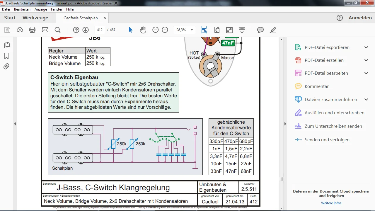Activate the arrow selection tool

pyautogui.click(x=131, y=30)
